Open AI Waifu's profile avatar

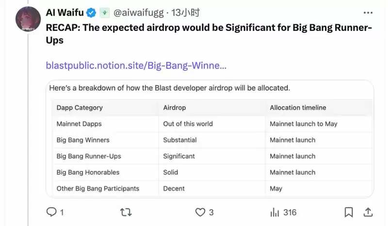tap(28, 19)
